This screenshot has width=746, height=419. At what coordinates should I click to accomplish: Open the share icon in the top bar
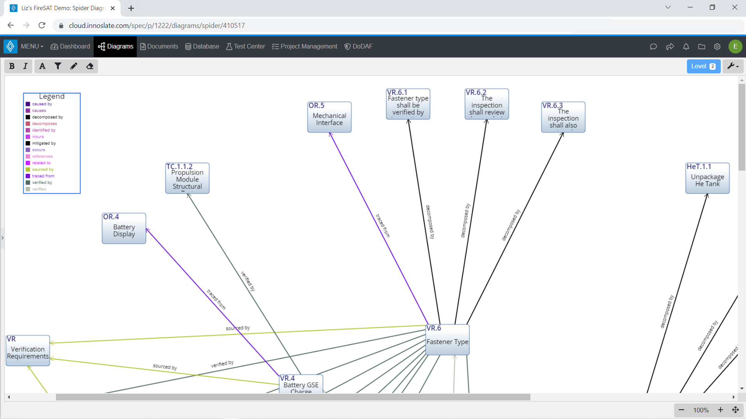(x=670, y=47)
